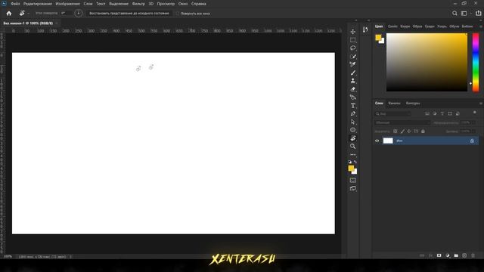Toggle Quick Mask mode icon
484x272 pixels.
(353, 180)
